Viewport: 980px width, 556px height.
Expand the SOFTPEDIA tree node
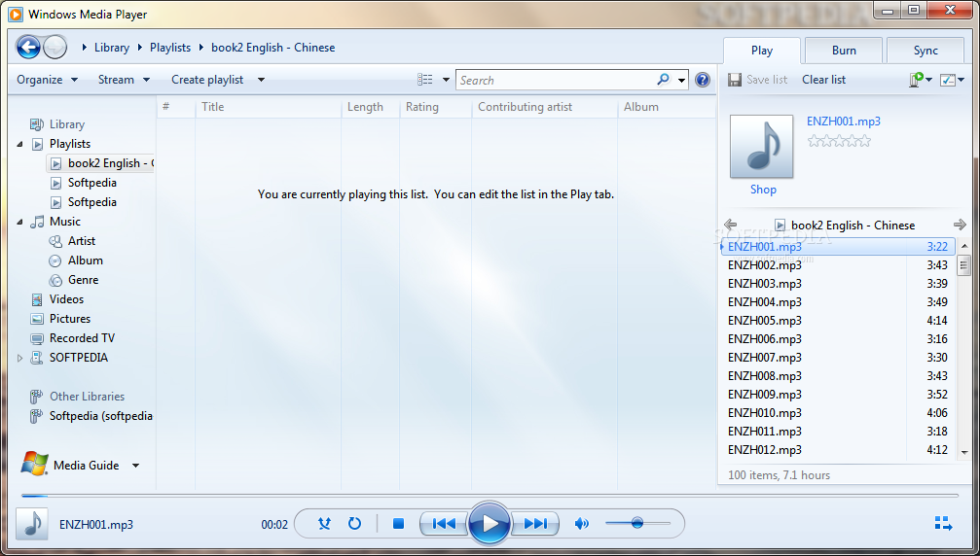20,358
